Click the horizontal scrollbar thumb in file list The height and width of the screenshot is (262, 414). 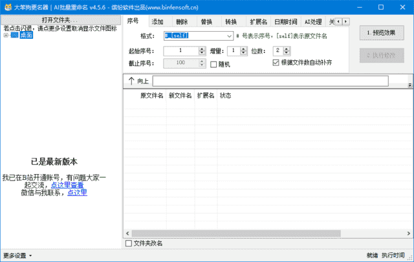[236, 234]
